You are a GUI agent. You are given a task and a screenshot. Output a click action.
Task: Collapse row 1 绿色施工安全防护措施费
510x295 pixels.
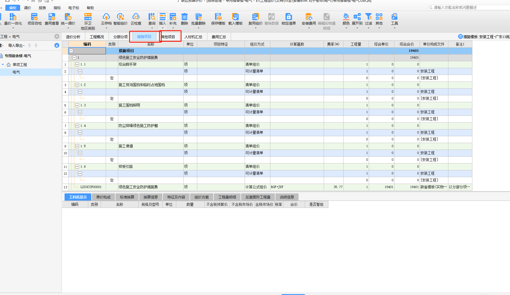[x=74, y=57]
